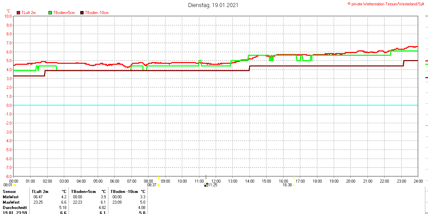Click the gray 11:25 tick on the time axis
428x214 pixels.
click(206, 177)
